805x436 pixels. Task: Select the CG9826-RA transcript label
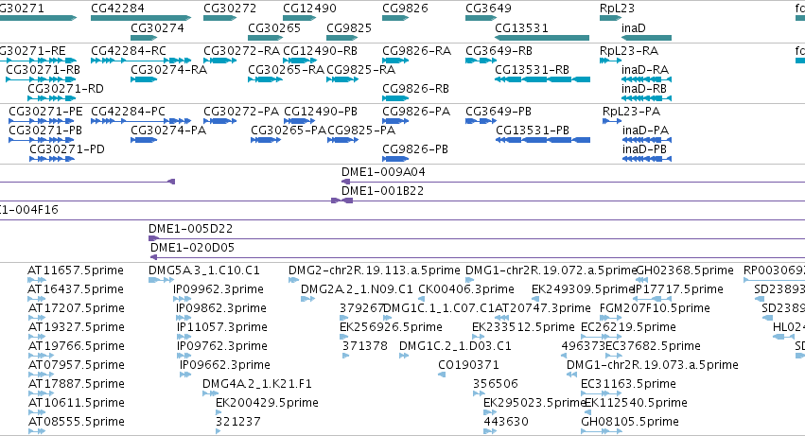(416, 51)
